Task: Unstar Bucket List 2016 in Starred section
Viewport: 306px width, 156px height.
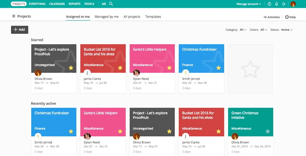Action: click(120, 68)
